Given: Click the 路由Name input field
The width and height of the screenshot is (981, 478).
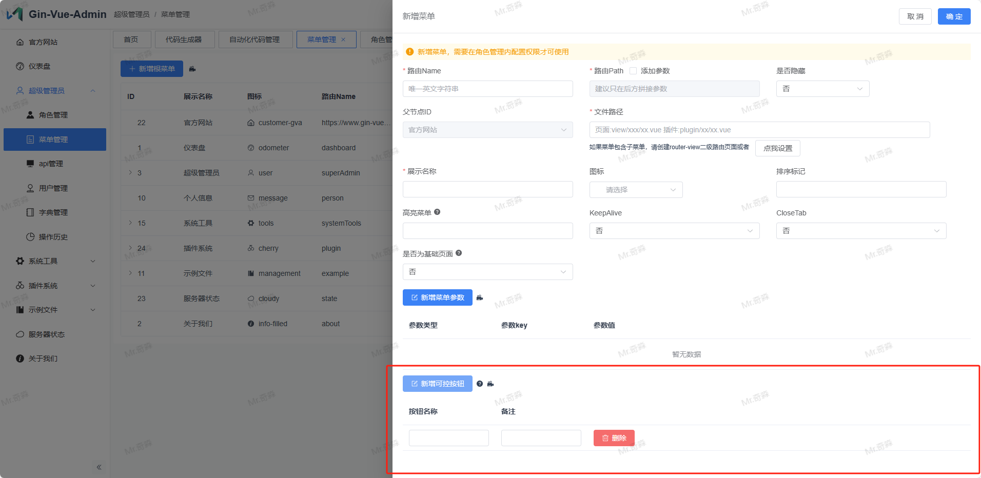Looking at the screenshot, I should pyautogui.click(x=487, y=89).
